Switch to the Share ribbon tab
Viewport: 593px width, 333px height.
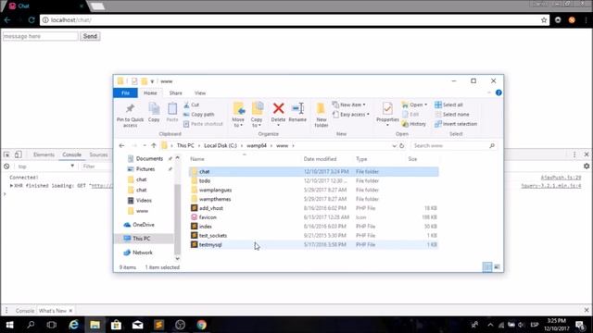(175, 92)
